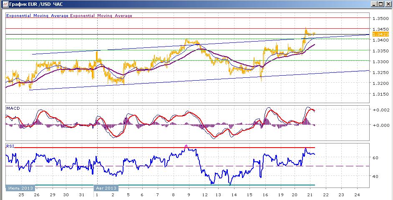393x200 pixels.
Task: Close the EUR/USD chart window
Action: coord(388,4)
